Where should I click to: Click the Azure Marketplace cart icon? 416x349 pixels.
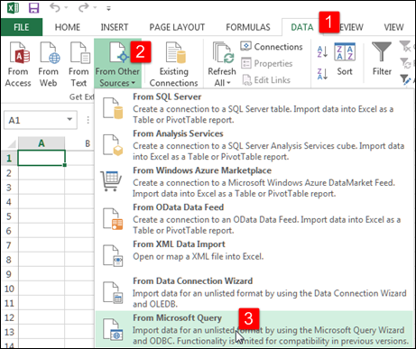(111, 181)
